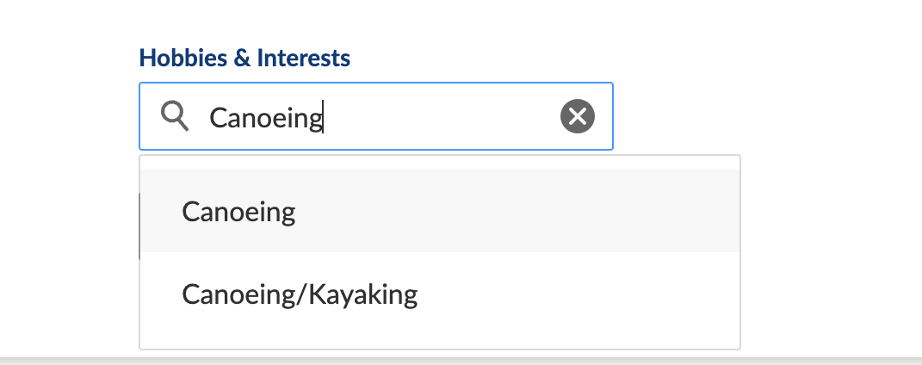Click the Canoeing row in the autocomplete dropdown
Viewport: 922px width, 365px height.
439,212
